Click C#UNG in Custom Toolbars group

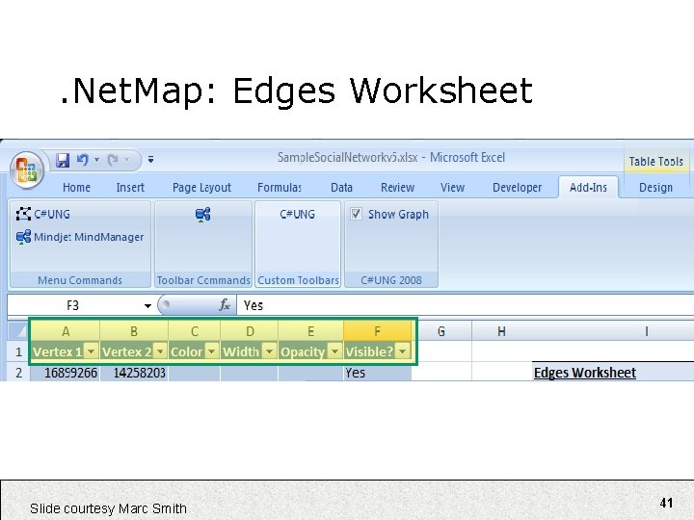(x=298, y=214)
